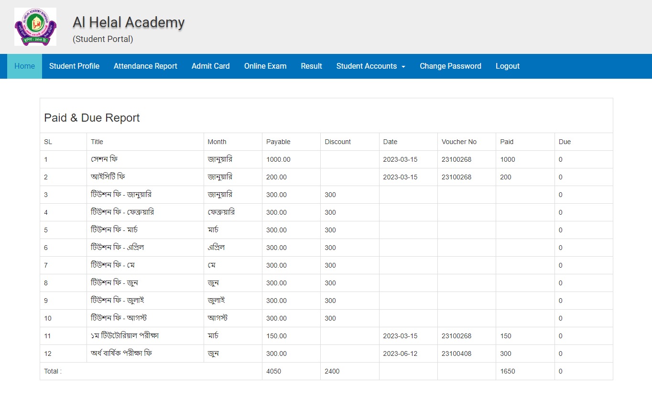Click the total payable amount 4050
652x416 pixels.
[x=273, y=371]
